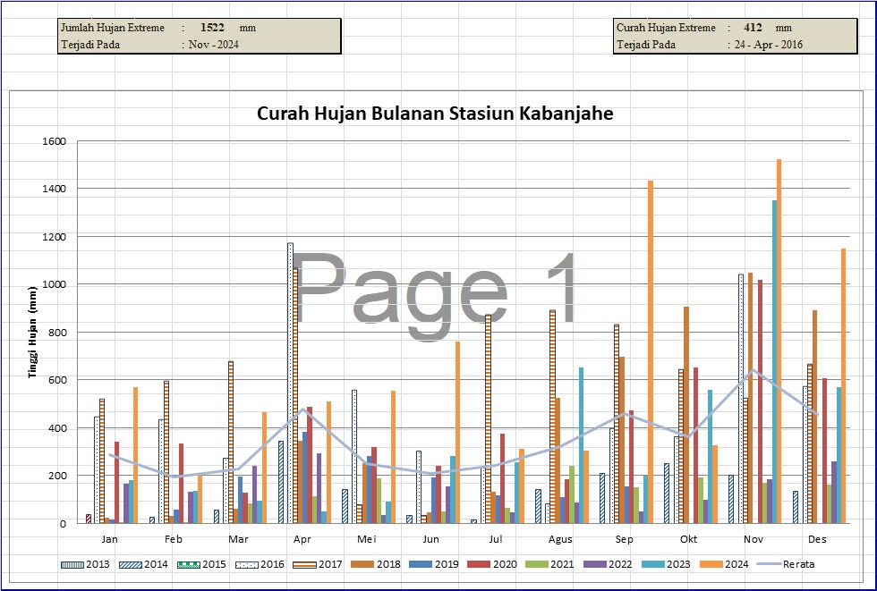This screenshot has width=877, height=591.
Task: Select the Des month axis label
Action: [x=817, y=539]
